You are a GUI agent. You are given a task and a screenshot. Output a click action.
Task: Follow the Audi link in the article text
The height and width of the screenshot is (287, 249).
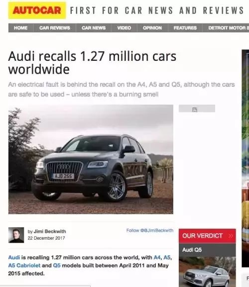click(x=14, y=257)
